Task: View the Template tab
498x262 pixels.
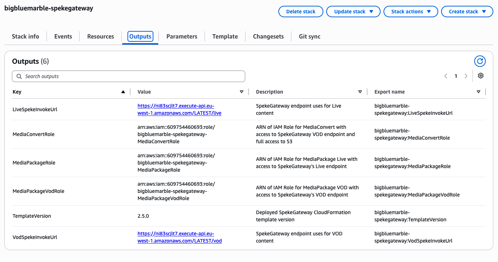Action: [225, 36]
